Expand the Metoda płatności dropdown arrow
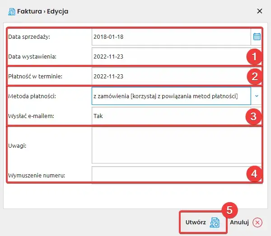Image resolution: width=271 pixels, height=236 pixels. click(257, 96)
